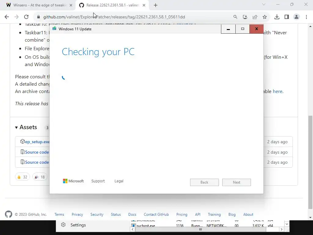Click task list scroll right arrow

coord(282,229)
